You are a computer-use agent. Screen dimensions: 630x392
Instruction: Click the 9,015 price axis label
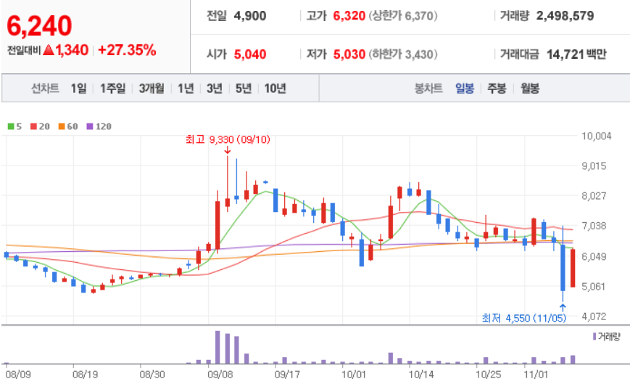pos(594,166)
